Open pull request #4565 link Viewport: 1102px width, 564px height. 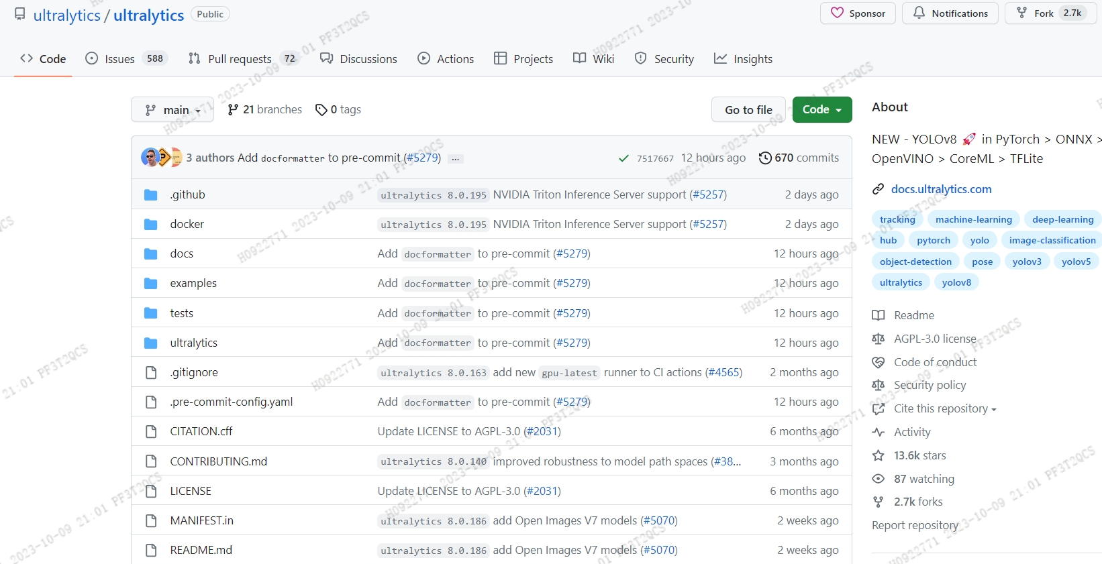tap(723, 372)
